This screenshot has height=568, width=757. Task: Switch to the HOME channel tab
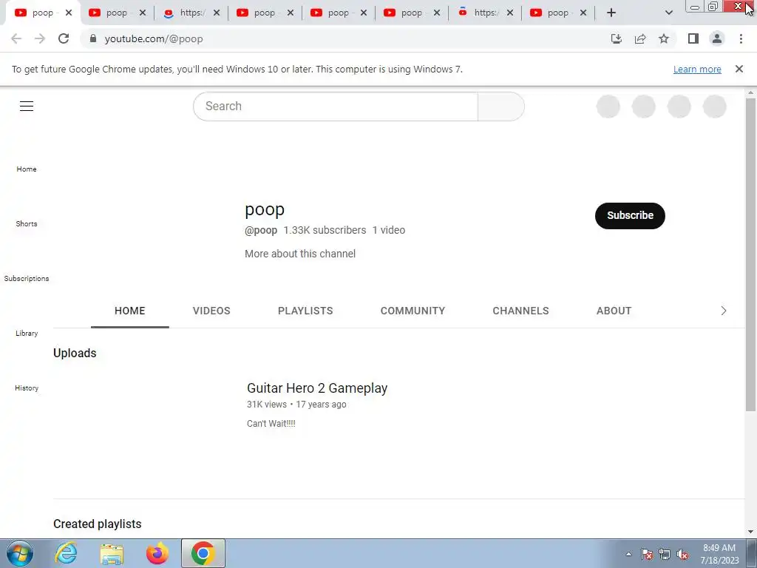(x=130, y=311)
